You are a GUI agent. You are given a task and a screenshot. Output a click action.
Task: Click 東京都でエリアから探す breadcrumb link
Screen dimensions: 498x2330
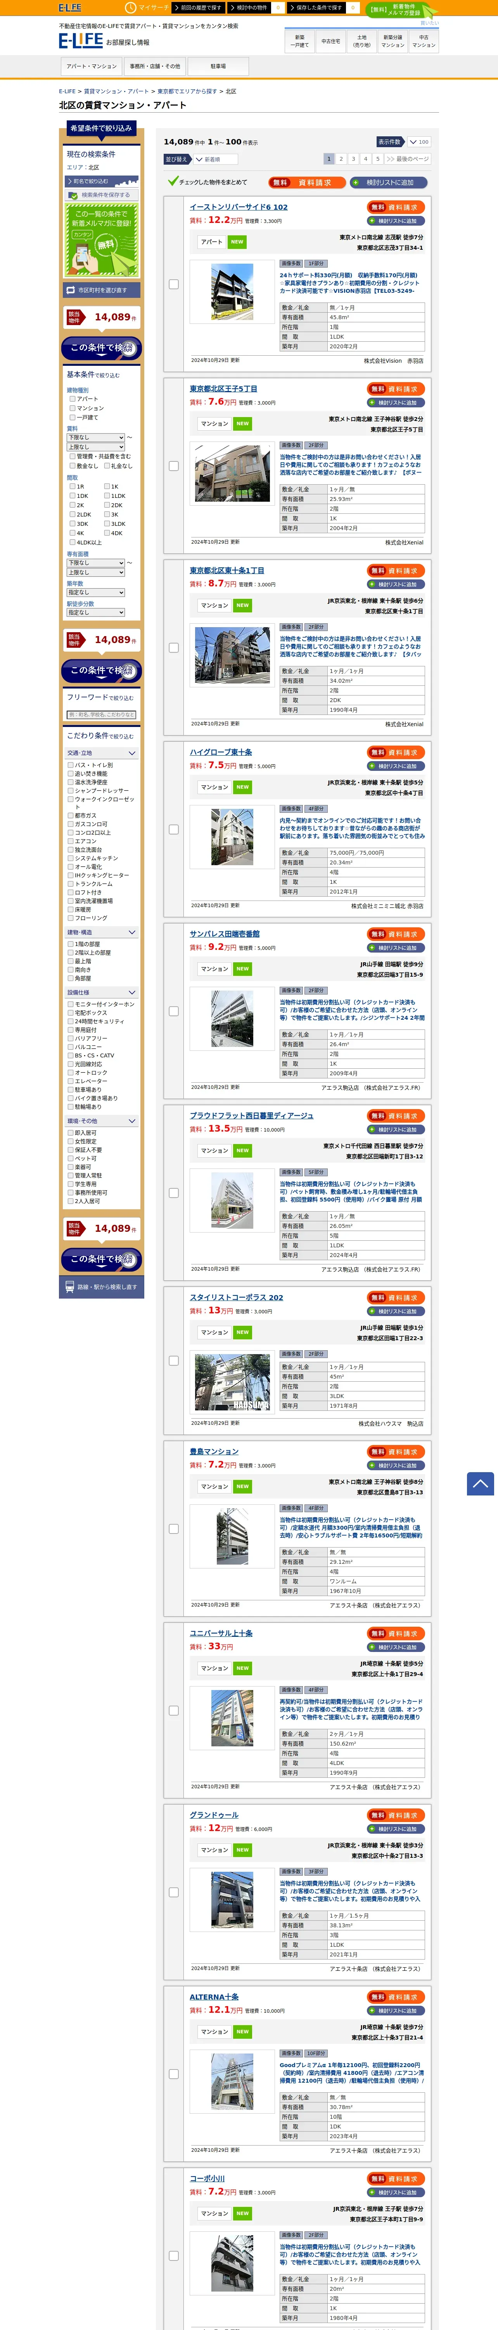click(187, 91)
